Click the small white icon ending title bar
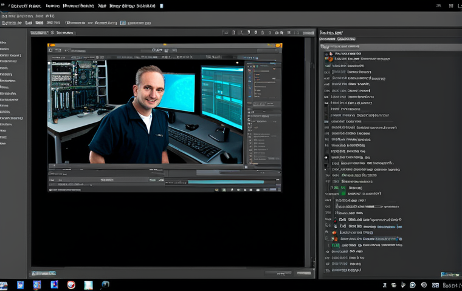This screenshot has width=462, height=291. click(162, 6)
